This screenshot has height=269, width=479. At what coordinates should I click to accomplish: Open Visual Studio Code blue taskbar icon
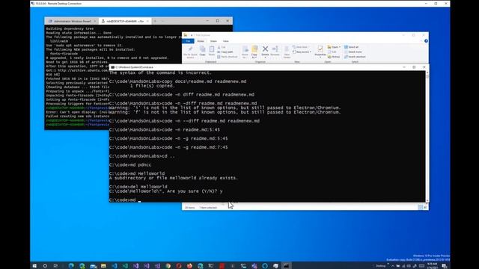coord(115,266)
